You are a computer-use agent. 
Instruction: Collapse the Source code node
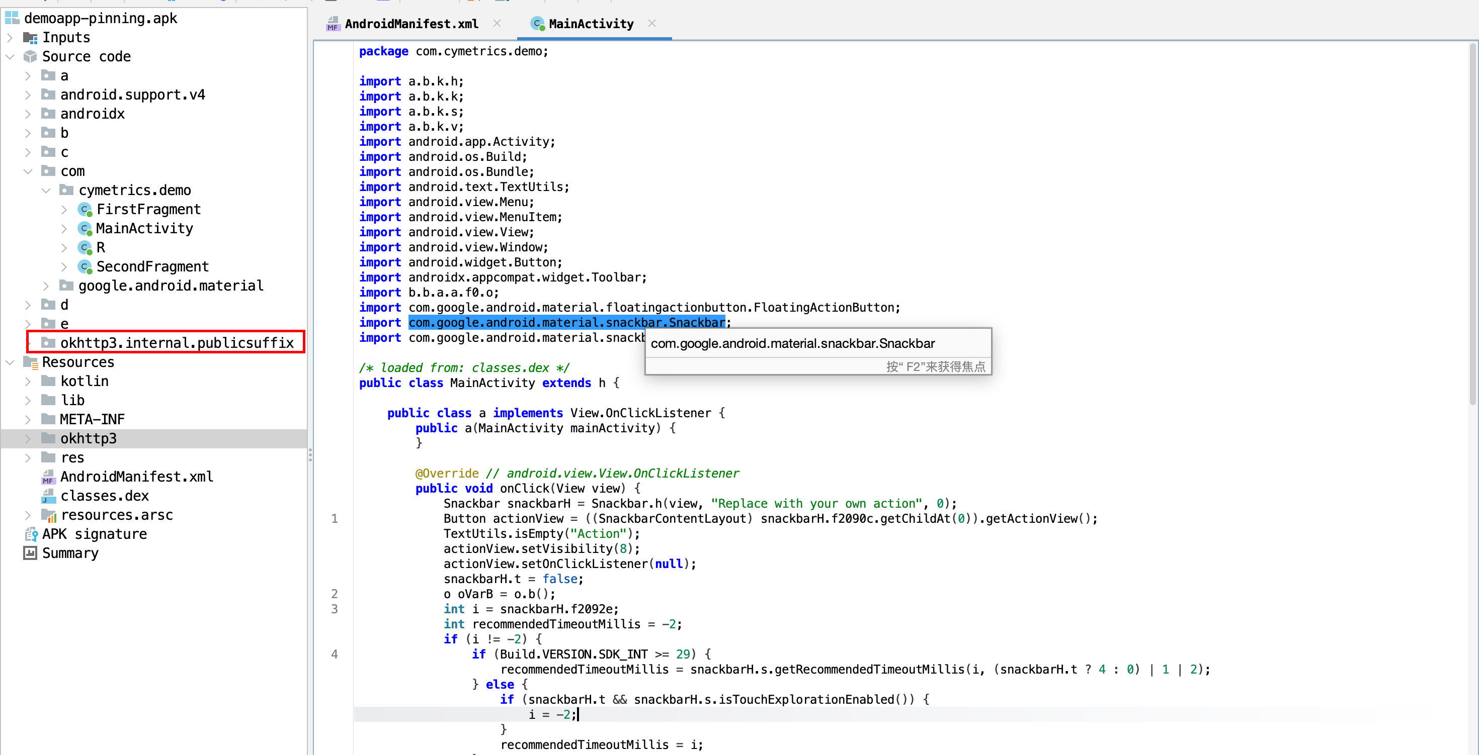[x=10, y=56]
